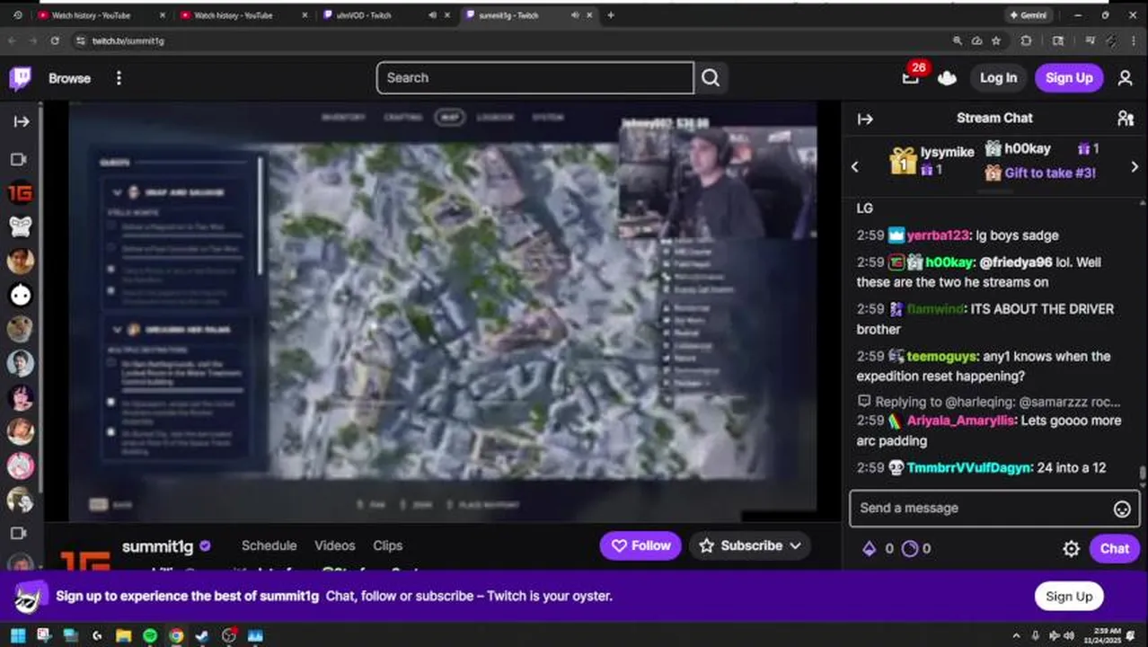Click the purple Sign Up header button
Screen dimensions: 1148x647
coord(1069,78)
